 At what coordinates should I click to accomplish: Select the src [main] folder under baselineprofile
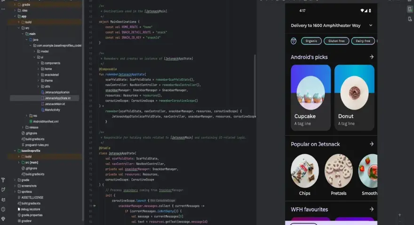pos(30,162)
